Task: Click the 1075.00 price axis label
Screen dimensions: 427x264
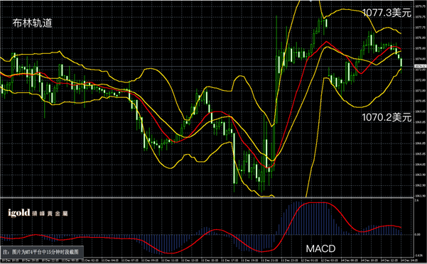Action: 420,48
